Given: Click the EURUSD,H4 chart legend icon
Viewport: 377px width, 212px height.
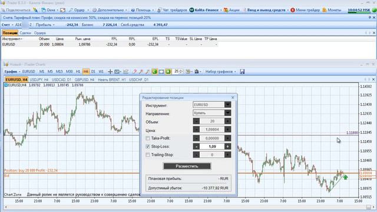Looking at the screenshot, I should pos(6,85).
